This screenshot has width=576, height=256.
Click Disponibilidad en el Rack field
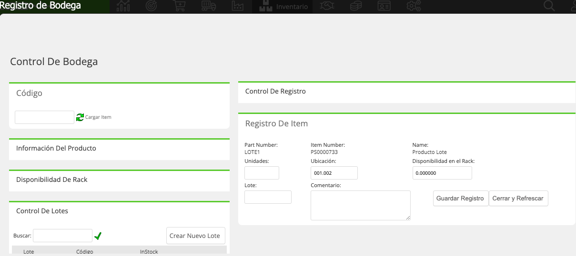click(442, 173)
